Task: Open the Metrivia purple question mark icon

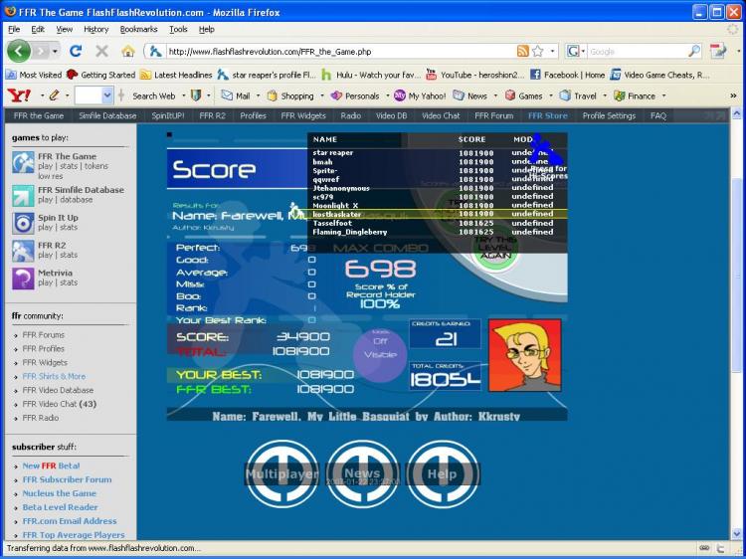Action: [23, 279]
